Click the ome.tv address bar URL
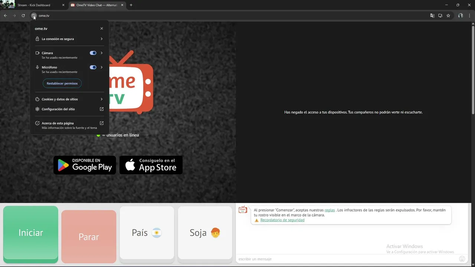 pyautogui.click(x=44, y=16)
